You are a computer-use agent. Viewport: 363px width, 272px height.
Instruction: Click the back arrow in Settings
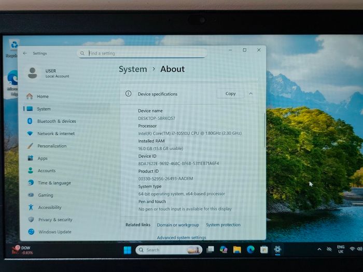click(25, 53)
